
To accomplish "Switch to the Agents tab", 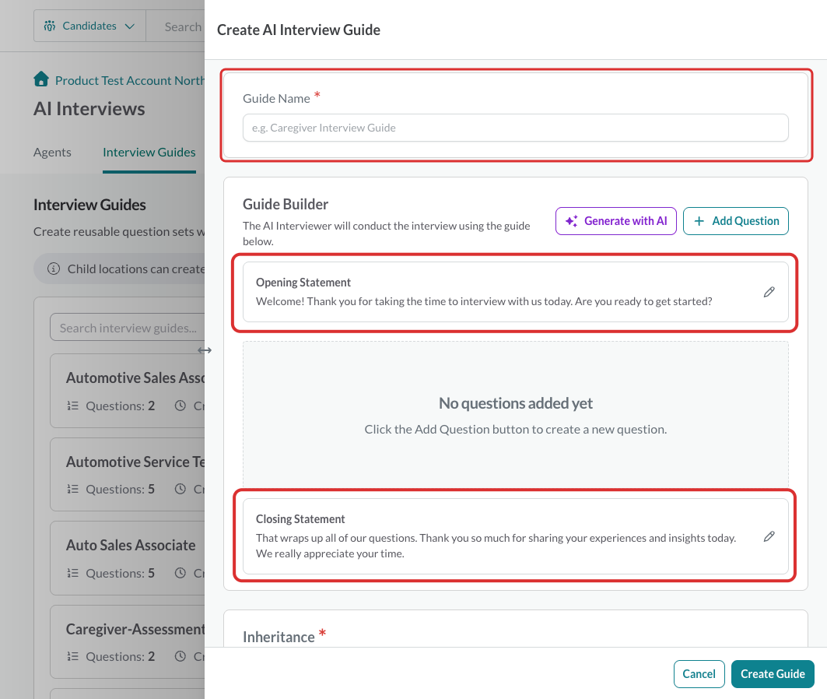I will coord(52,152).
